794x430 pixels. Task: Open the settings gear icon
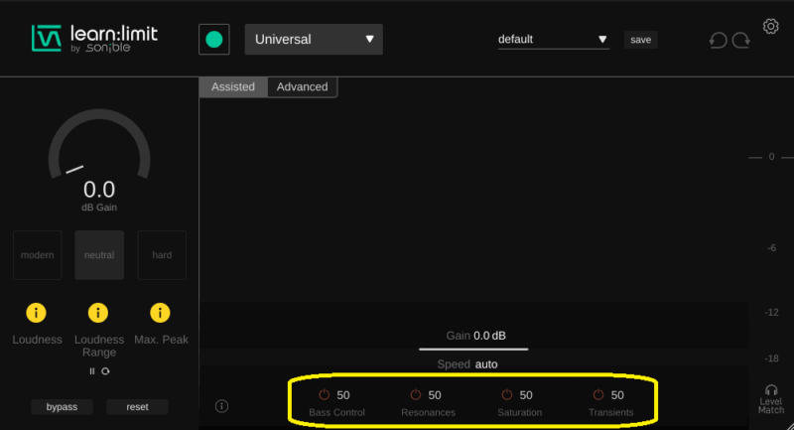click(770, 27)
